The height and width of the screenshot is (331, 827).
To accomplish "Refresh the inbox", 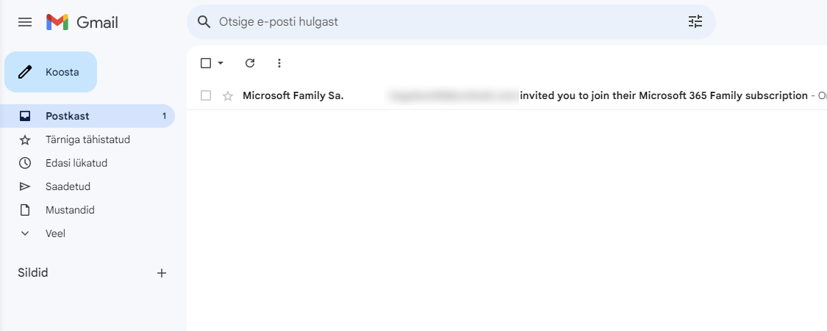I will pos(250,63).
